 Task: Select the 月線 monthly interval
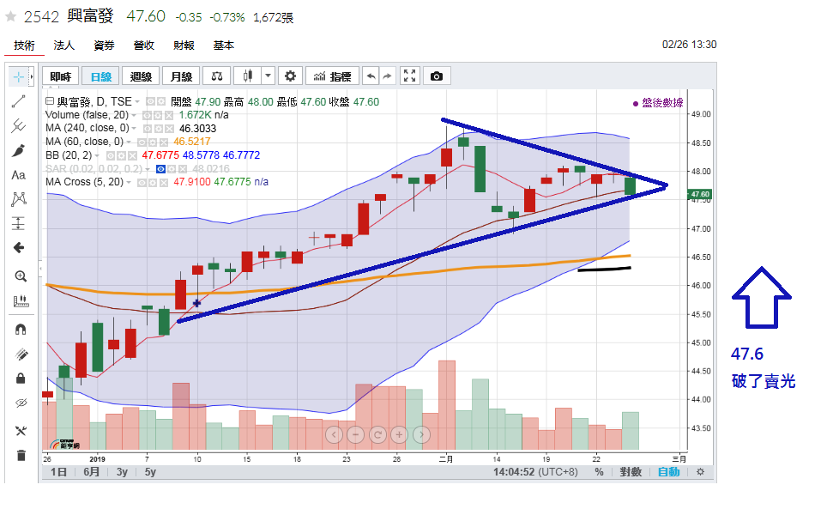[x=181, y=76]
